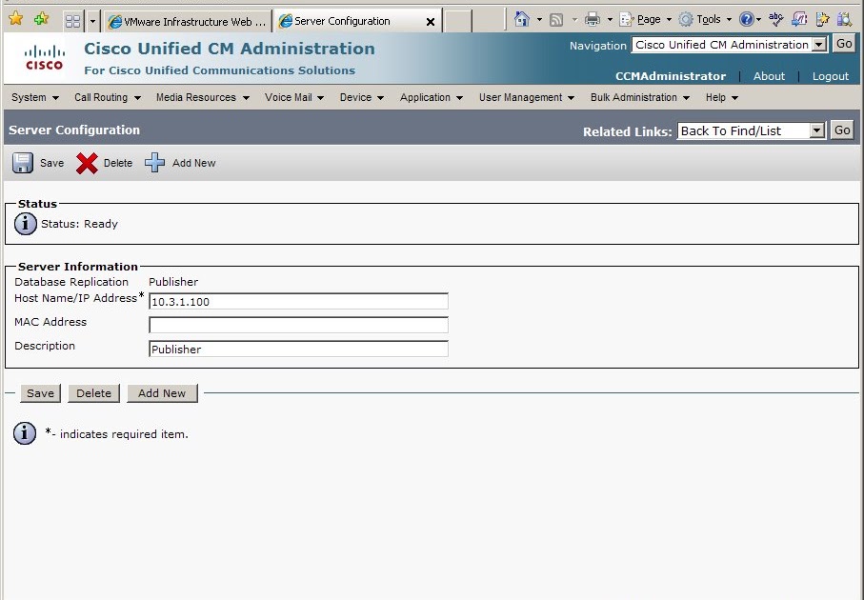Open the Page menu

click(646, 20)
